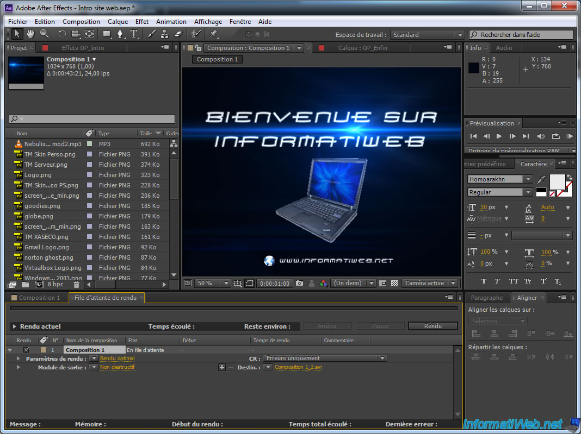Select the Pen tool

pyautogui.click(x=120, y=34)
